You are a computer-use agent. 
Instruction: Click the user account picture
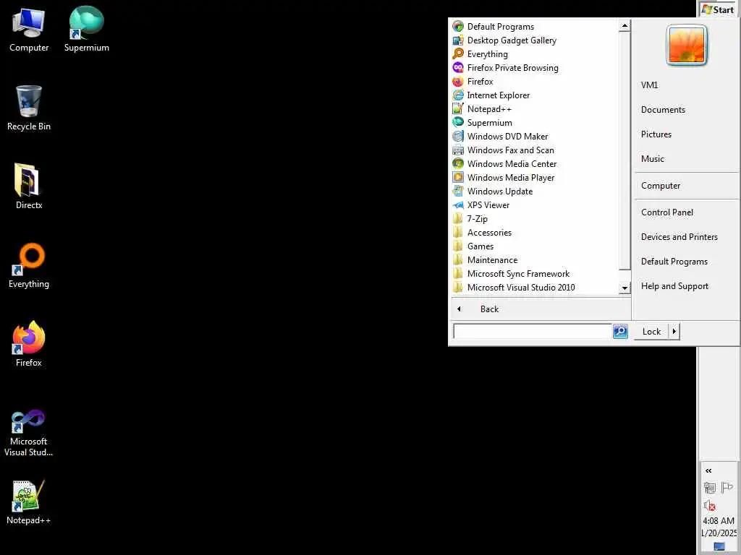(687, 46)
